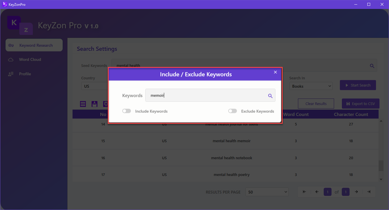Click the save results toolbar icon
The width and height of the screenshot is (389, 210).
95,104
